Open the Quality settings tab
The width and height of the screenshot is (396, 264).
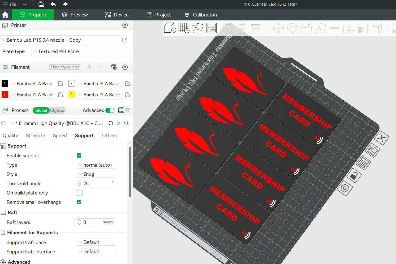click(x=10, y=136)
